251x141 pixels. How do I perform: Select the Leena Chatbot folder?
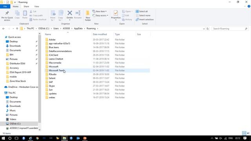pos(56,59)
